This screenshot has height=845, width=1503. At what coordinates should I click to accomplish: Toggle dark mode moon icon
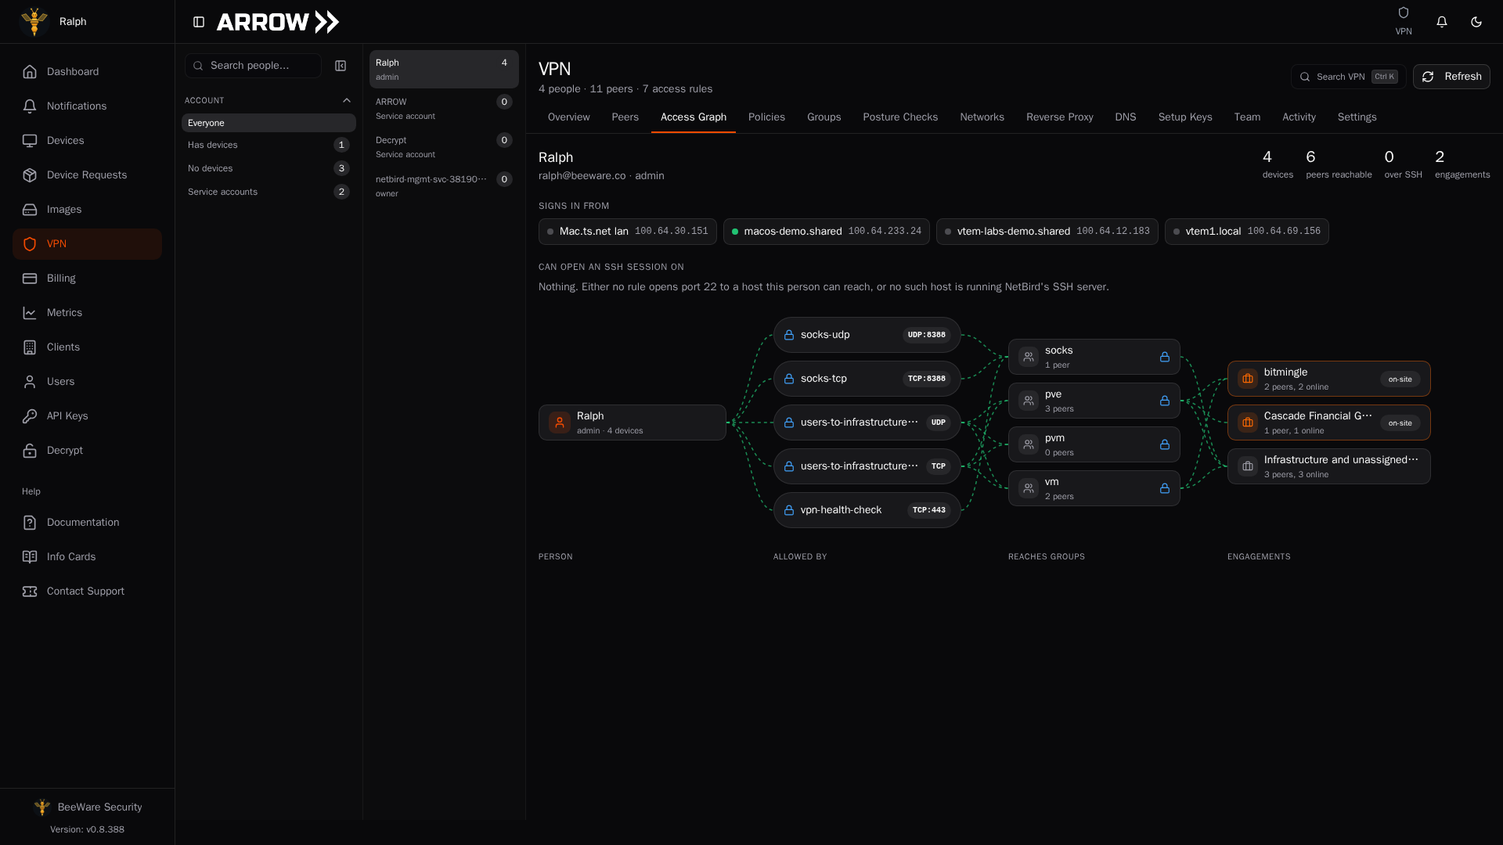1476,22
